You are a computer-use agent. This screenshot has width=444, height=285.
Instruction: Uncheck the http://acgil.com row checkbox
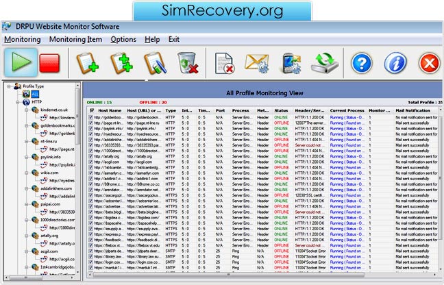90,162
